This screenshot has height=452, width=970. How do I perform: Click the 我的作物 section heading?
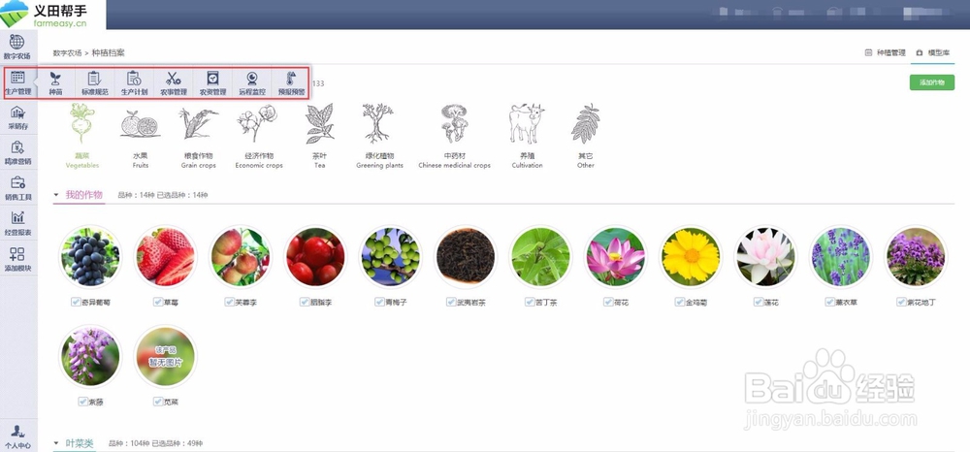pyautogui.click(x=83, y=195)
